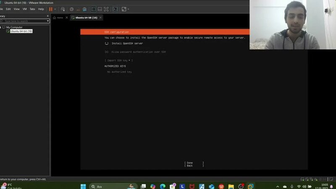The height and width of the screenshot is (189, 336).
Task: Click the AUTHORIZED KEYS heading
Action: [x=115, y=66]
